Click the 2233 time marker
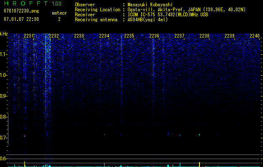This screenshot has width=263, height=167. (79, 36)
